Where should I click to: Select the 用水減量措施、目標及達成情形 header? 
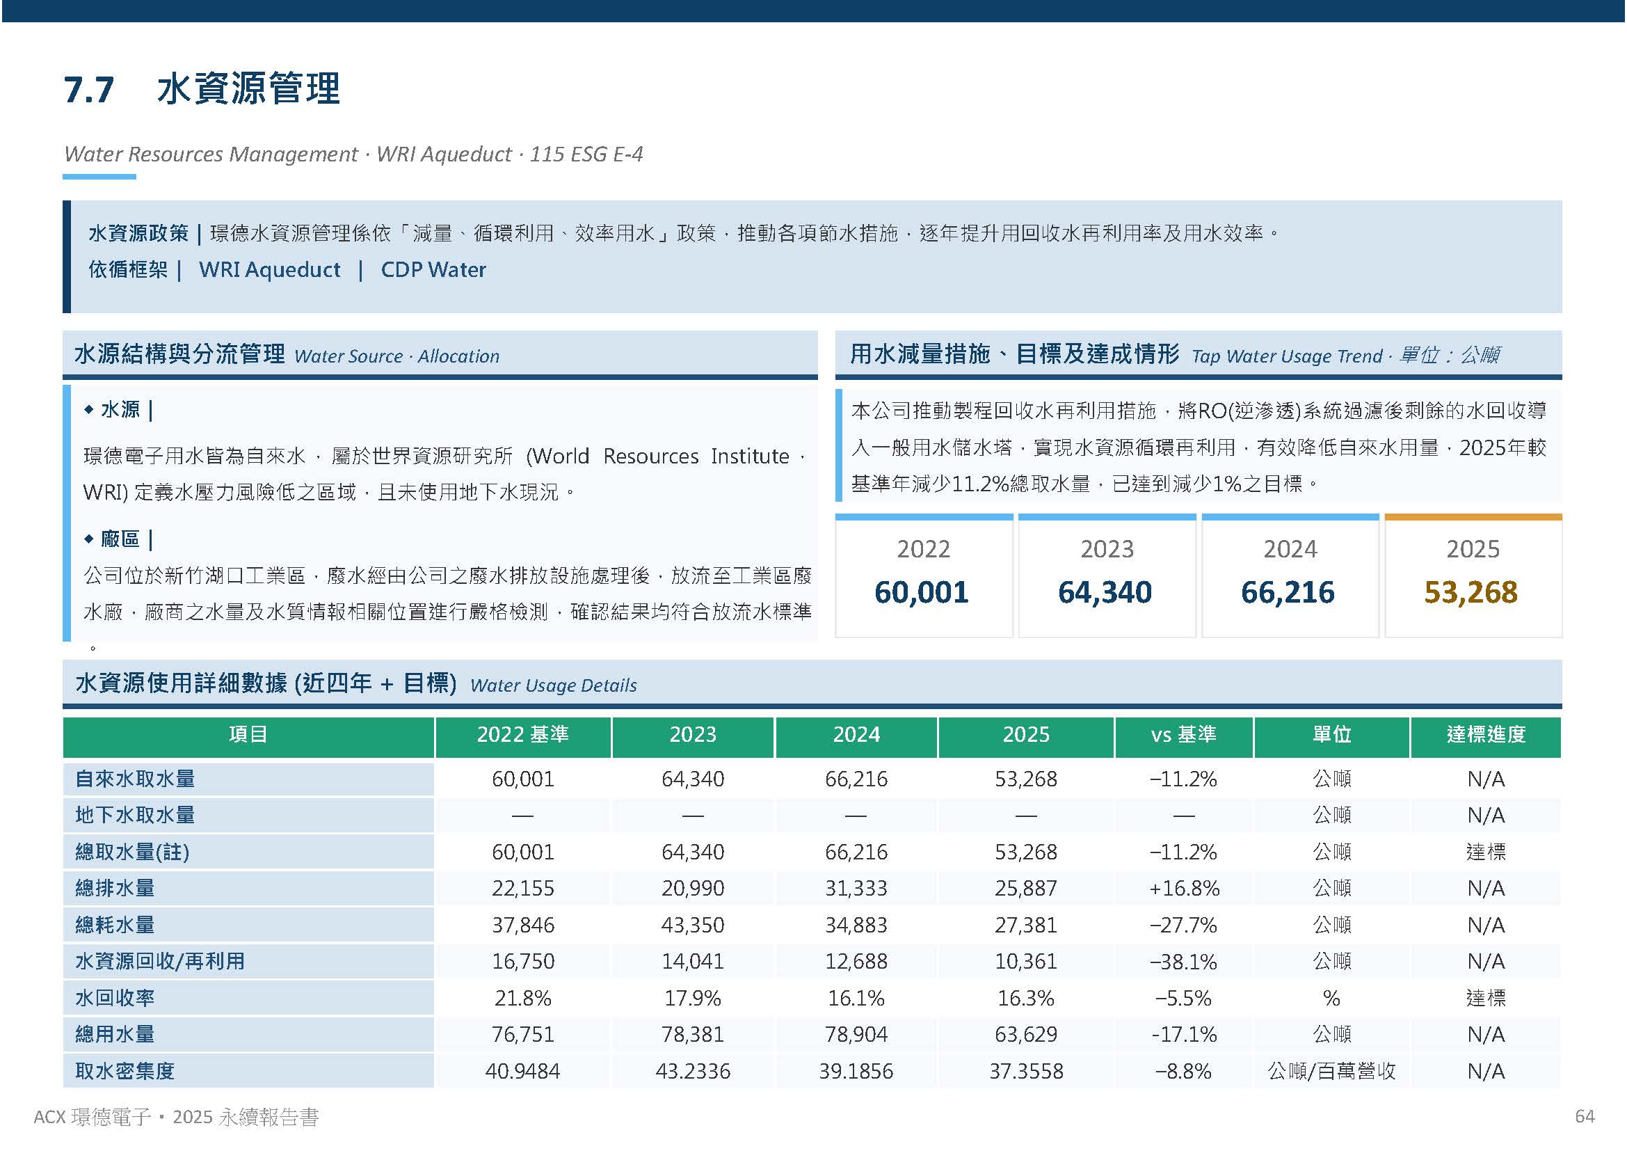1199,354
